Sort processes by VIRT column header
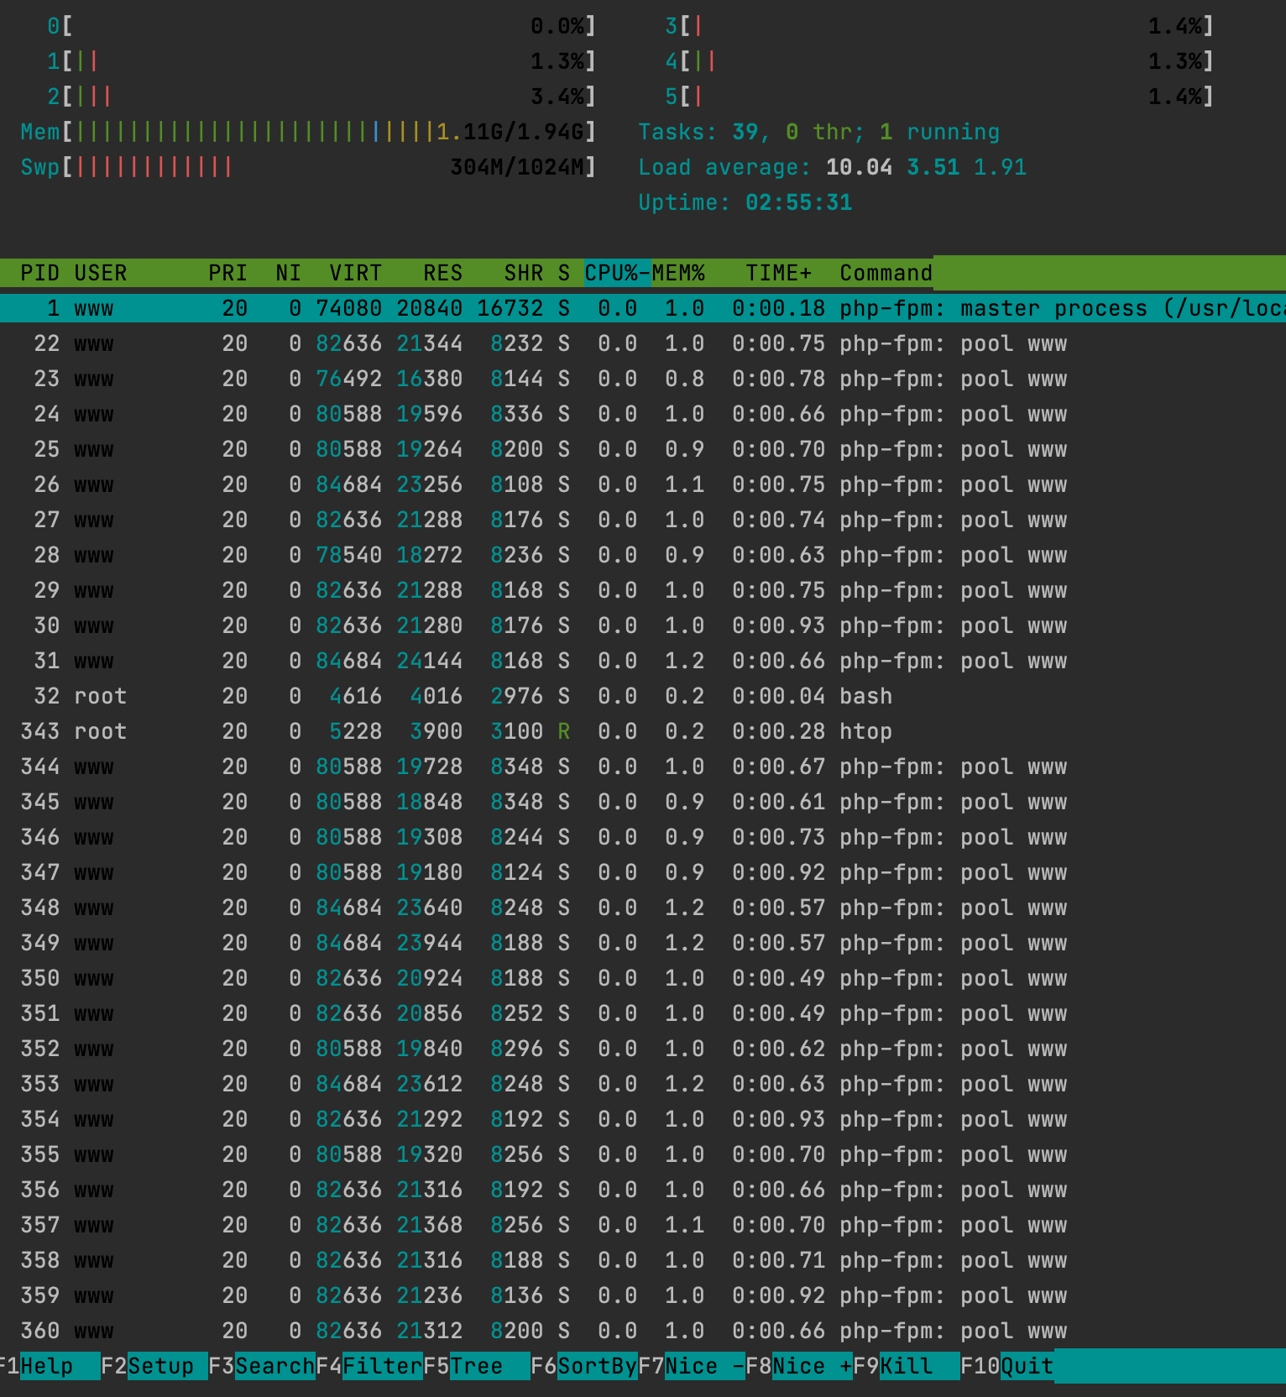The width and height of the screenshot is (1286, 1397). 355,273
